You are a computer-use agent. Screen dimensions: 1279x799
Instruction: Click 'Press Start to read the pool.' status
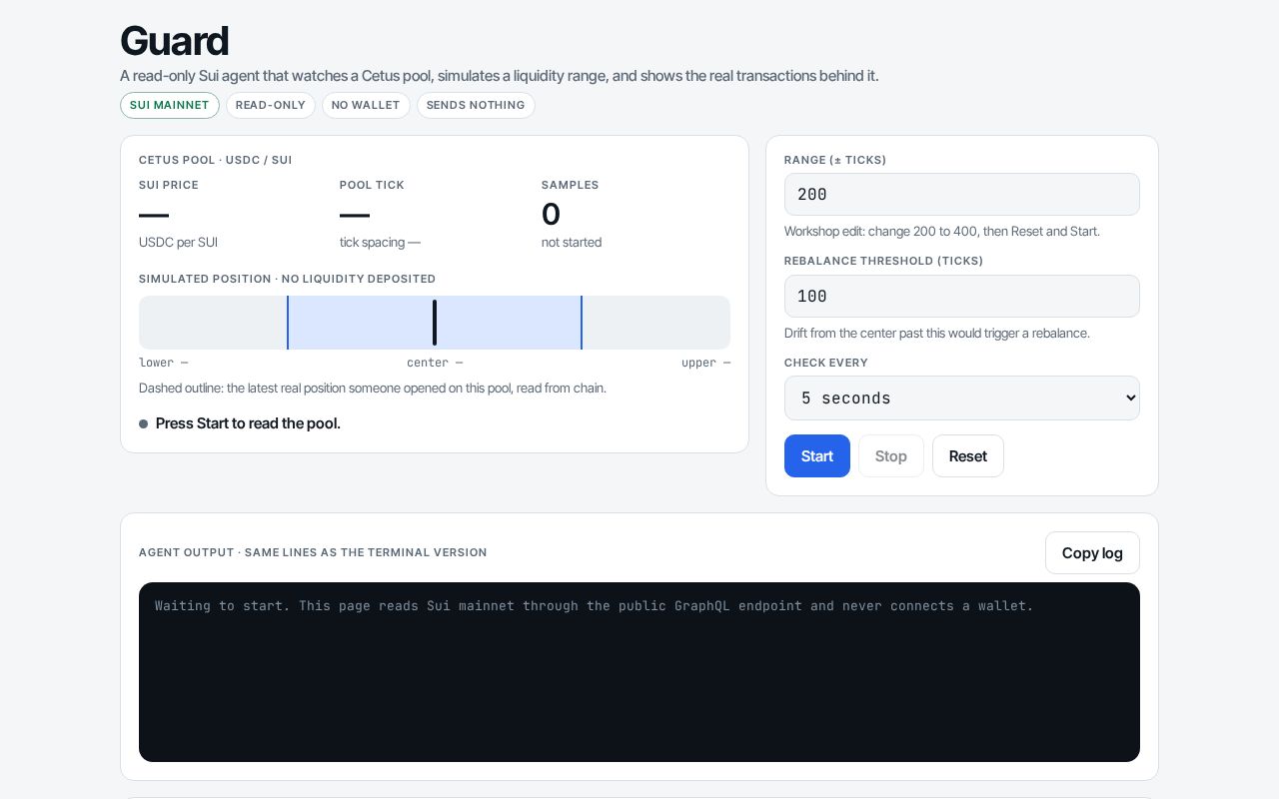(248, 423)
